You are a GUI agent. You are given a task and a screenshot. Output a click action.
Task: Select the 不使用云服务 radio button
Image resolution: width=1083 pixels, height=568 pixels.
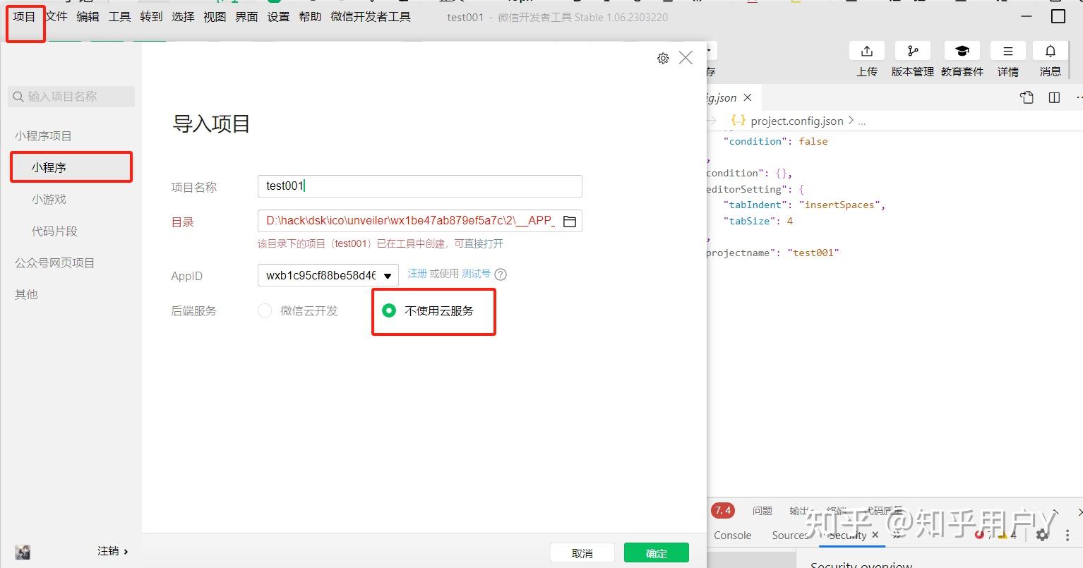[388, 310]
